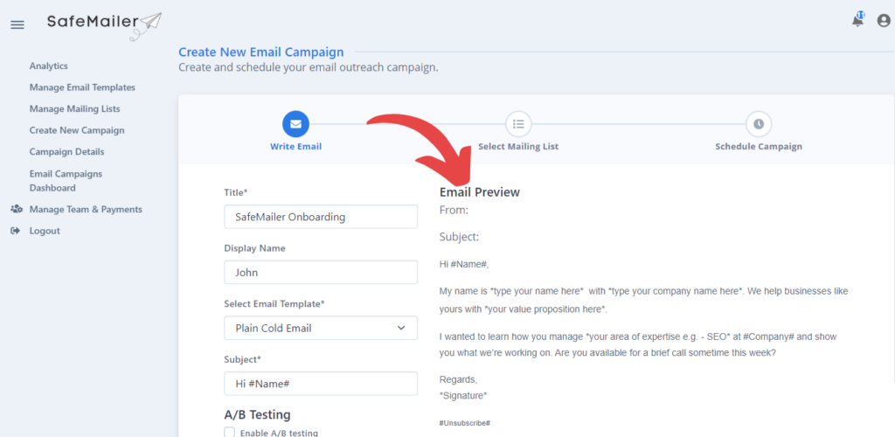Click the Create New Email Campaign heading
This screenshot has width=895, height=437.
pos(260,52)
